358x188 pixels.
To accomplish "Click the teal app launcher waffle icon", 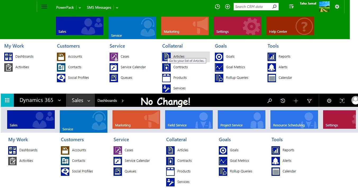I will click(7, 100).
